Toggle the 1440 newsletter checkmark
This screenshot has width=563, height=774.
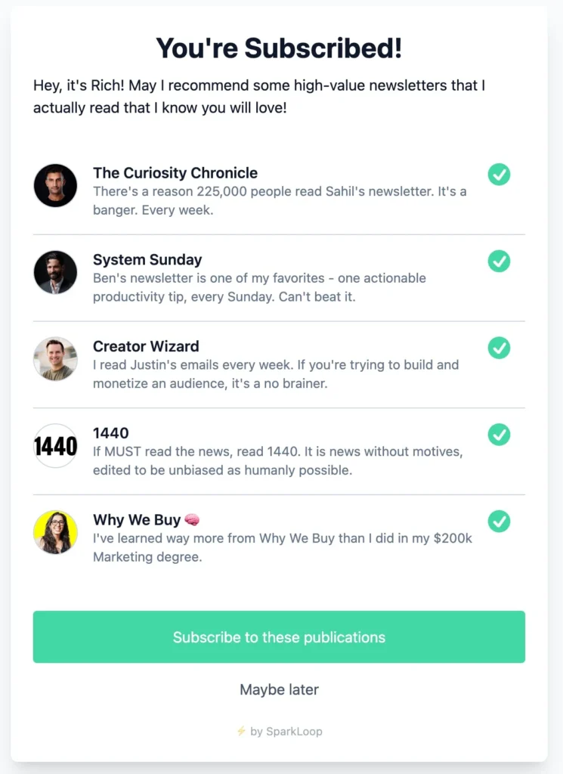pyautogui.click(x=499, y=435)
